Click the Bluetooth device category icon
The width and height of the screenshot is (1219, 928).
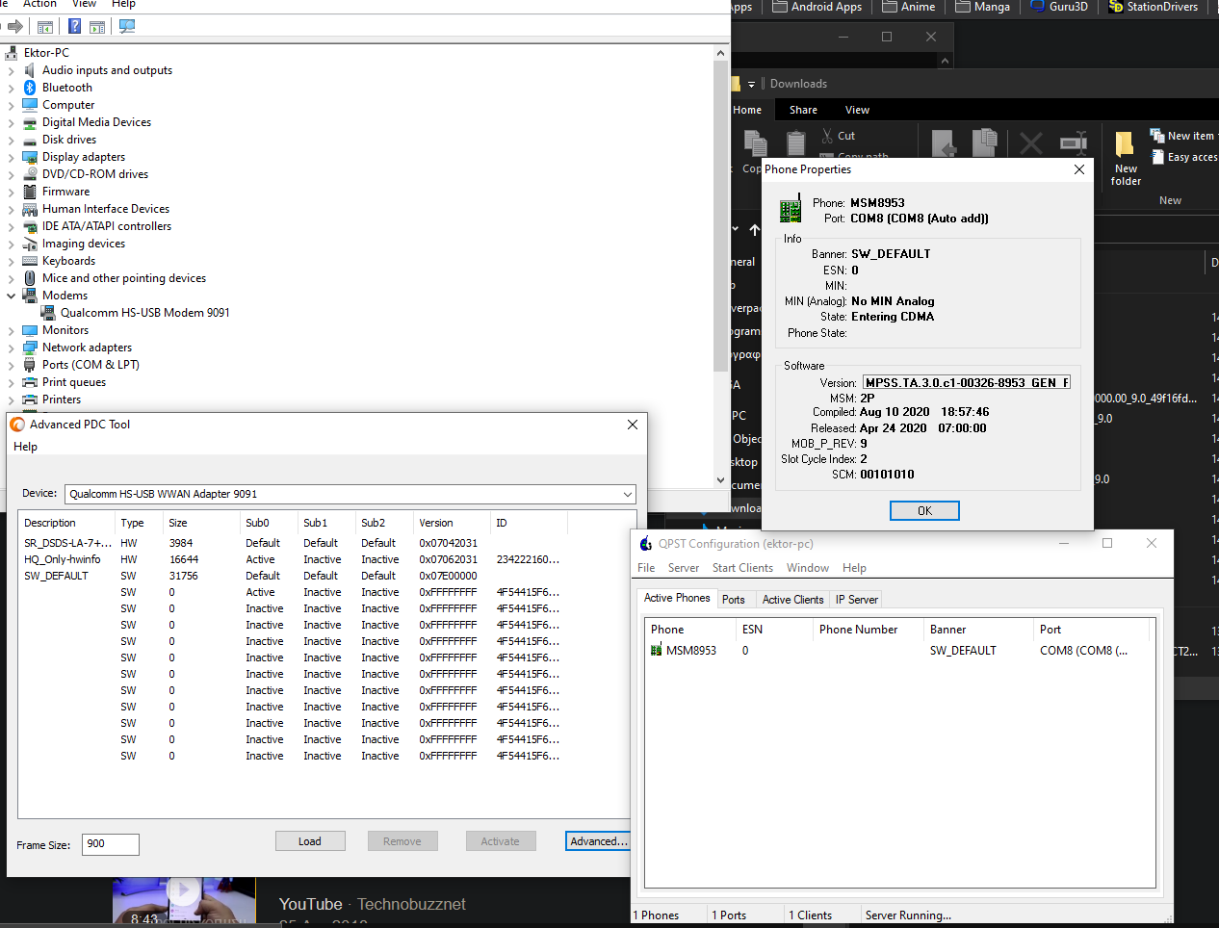(30, 88)
